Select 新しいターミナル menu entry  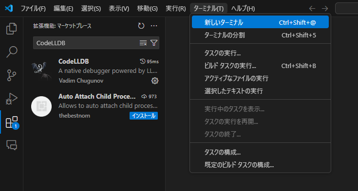point(260,22)
